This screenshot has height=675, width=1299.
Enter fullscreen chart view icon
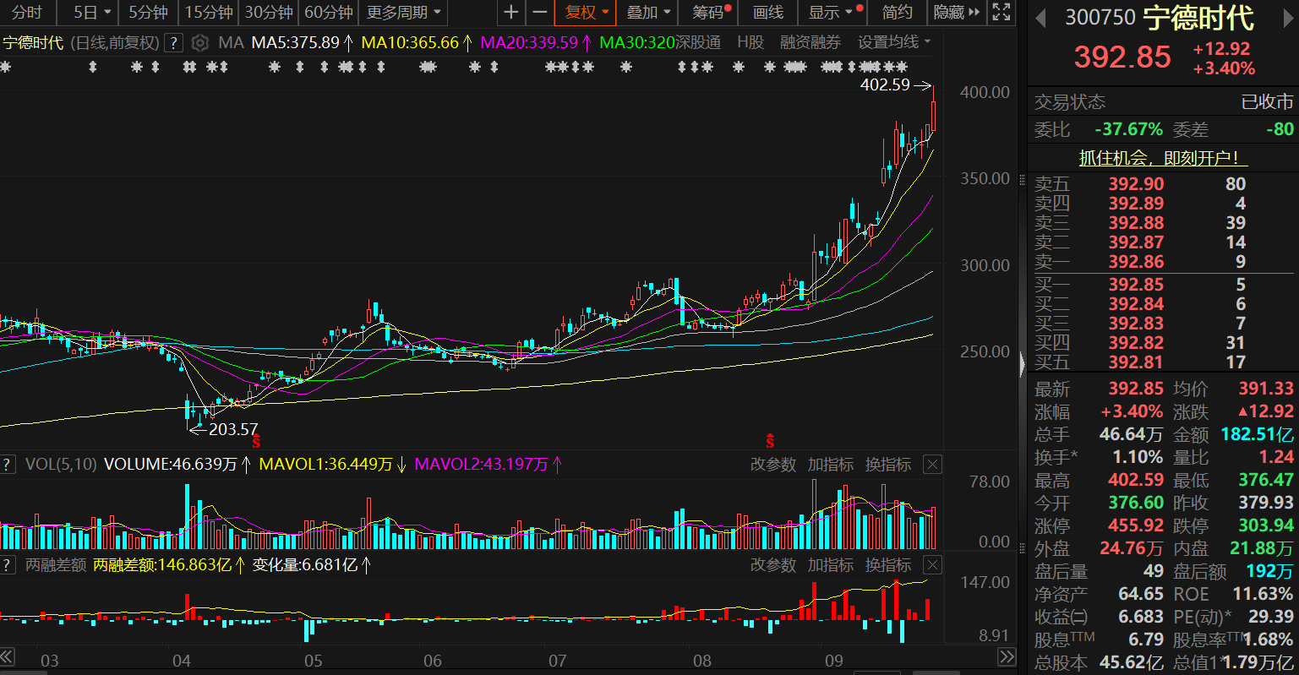(1001, 13)
